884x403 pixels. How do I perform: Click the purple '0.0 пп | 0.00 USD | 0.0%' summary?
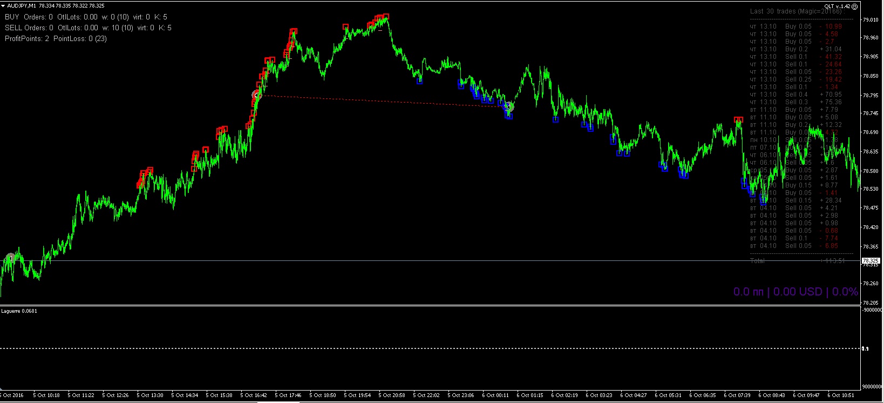point(795,292)
